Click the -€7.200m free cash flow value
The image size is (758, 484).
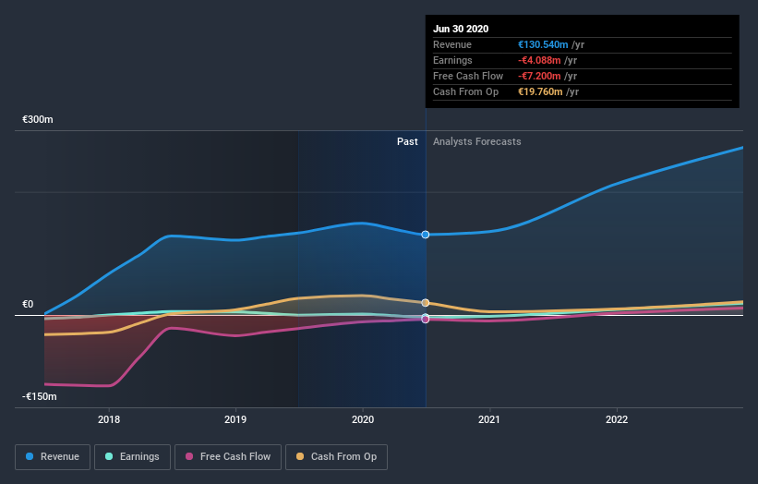pyautogui.click(x=539, y=76)
